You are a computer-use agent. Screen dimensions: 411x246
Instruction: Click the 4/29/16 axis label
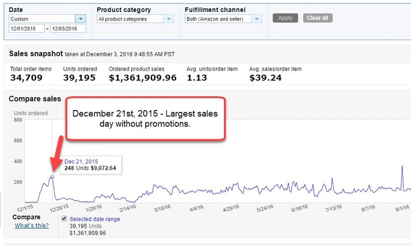231,208
